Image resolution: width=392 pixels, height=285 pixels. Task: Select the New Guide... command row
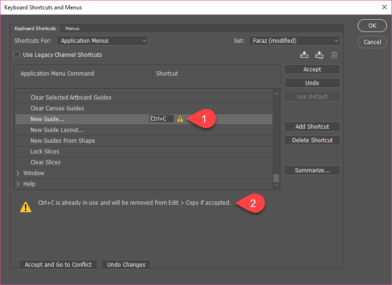click(144, 119)
